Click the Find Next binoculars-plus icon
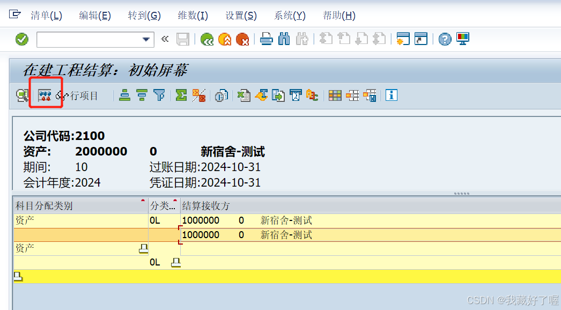Viewport: 561px width, 310px height. (302, 39)
